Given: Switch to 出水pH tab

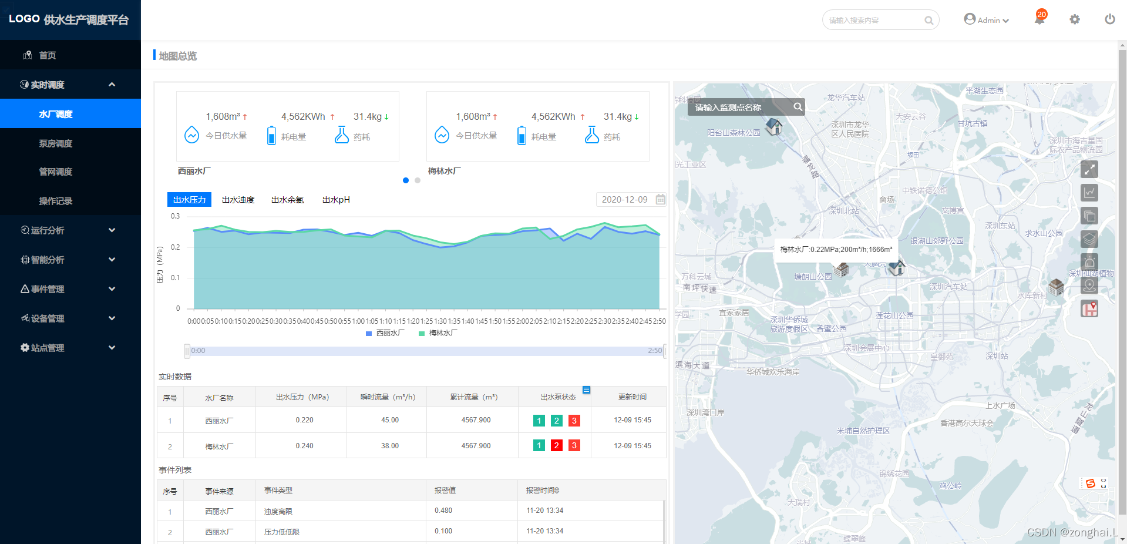Looking at the screenshot, I should pos(336,200).
